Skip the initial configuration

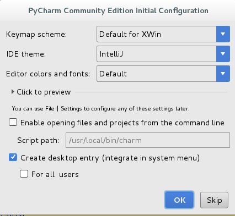[214, 200]
